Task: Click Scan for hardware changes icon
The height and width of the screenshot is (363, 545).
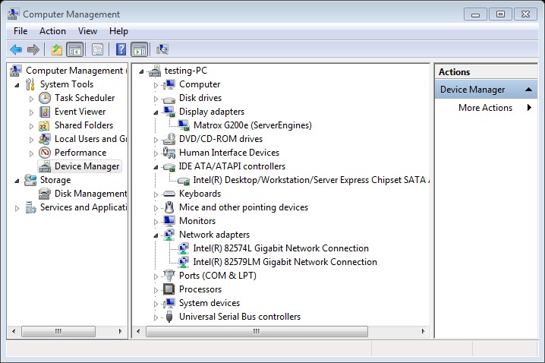Action: (162, 50)
